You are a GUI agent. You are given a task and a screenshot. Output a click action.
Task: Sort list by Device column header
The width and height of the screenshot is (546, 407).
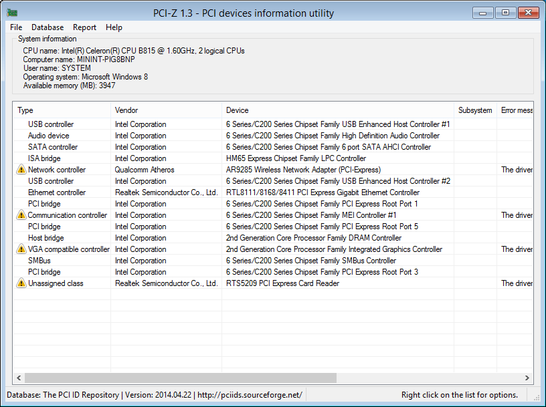338,110
